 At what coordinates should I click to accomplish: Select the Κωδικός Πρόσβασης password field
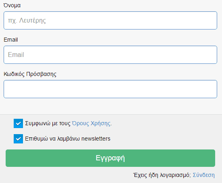(110, 89)
